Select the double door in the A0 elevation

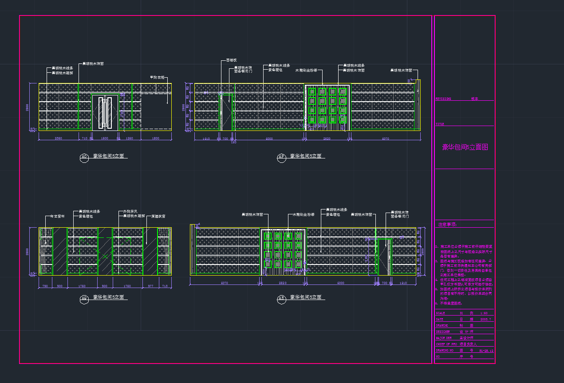click(105, 112)
